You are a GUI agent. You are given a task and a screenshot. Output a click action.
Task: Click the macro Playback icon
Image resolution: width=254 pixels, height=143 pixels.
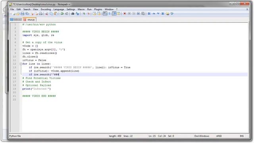134,14
